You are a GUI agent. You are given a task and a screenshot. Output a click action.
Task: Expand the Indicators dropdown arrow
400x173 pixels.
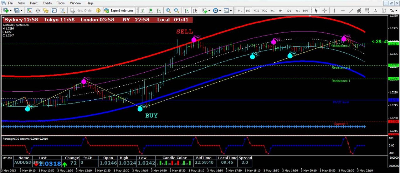coord(209,10)
